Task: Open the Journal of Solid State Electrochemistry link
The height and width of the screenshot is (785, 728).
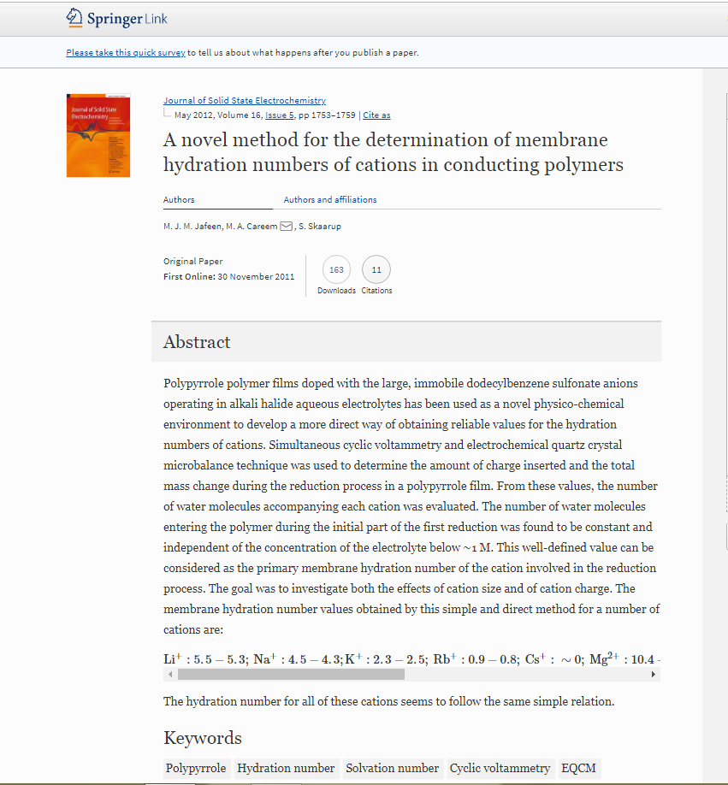Action: click(245, 101)
